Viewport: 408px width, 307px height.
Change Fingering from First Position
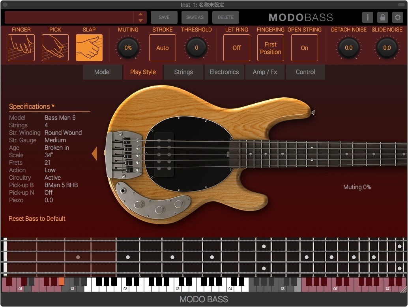point(271,48)
